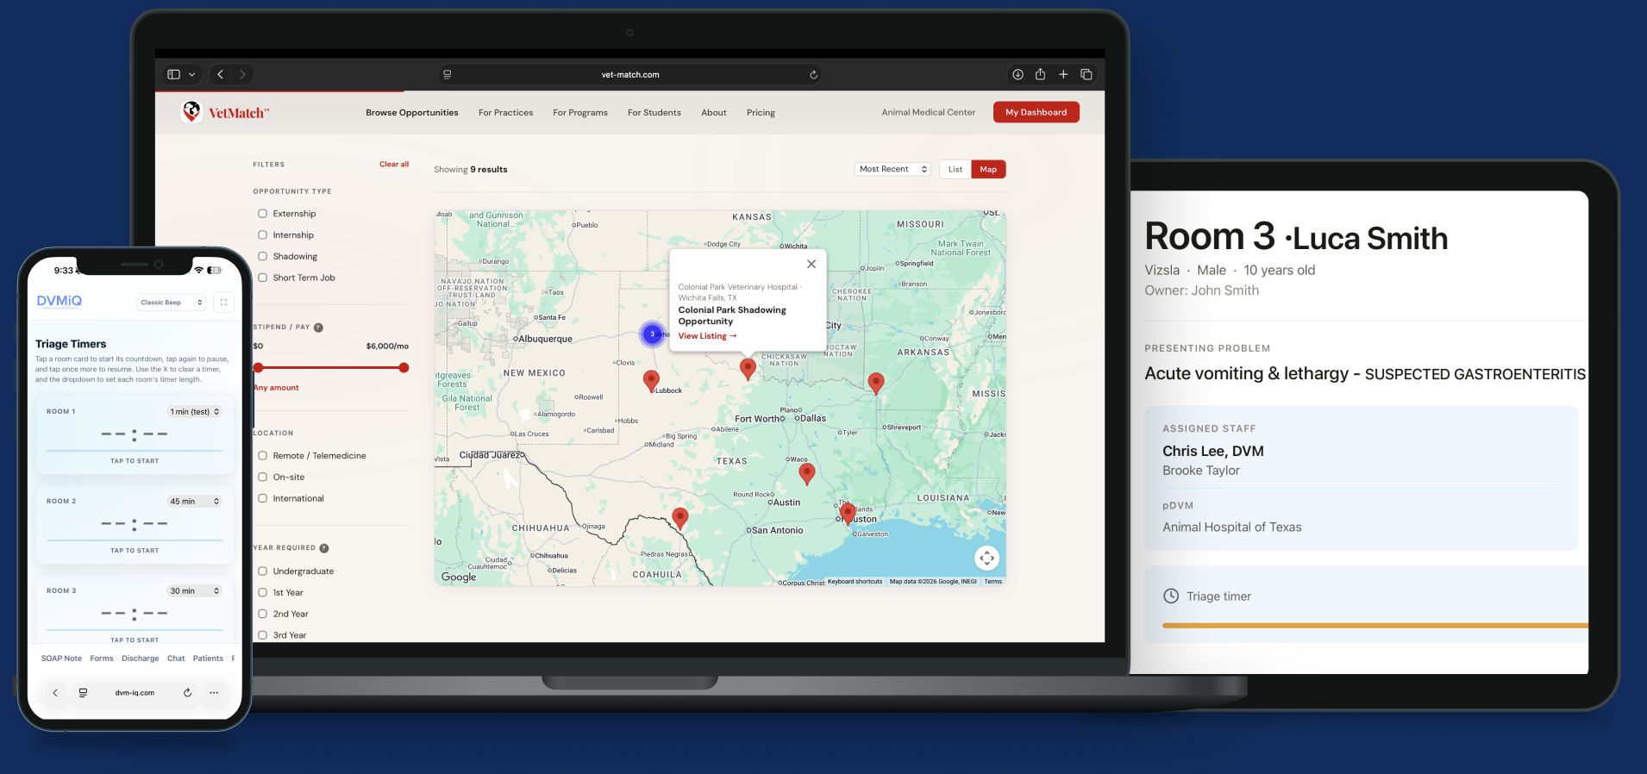Open the About nav item
Image resolution: width=1647 pixels, height=774 pixels.
pos(714,113)
